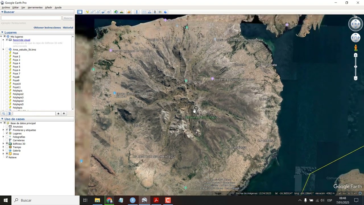Click the search text input field
Viewport: 364px width, 205px height.
click(31, 18)
